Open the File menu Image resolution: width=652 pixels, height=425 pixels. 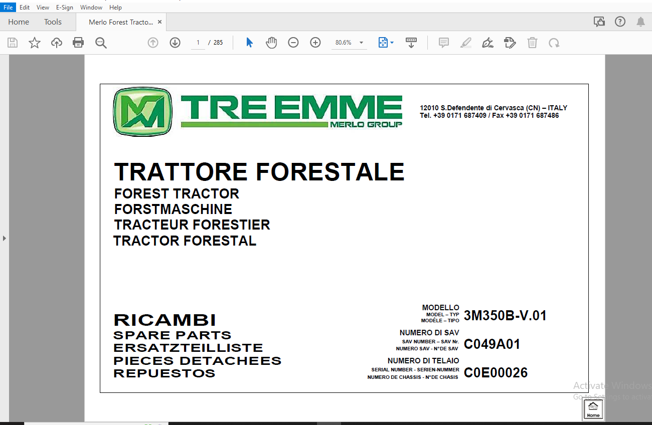coord(8,8)
